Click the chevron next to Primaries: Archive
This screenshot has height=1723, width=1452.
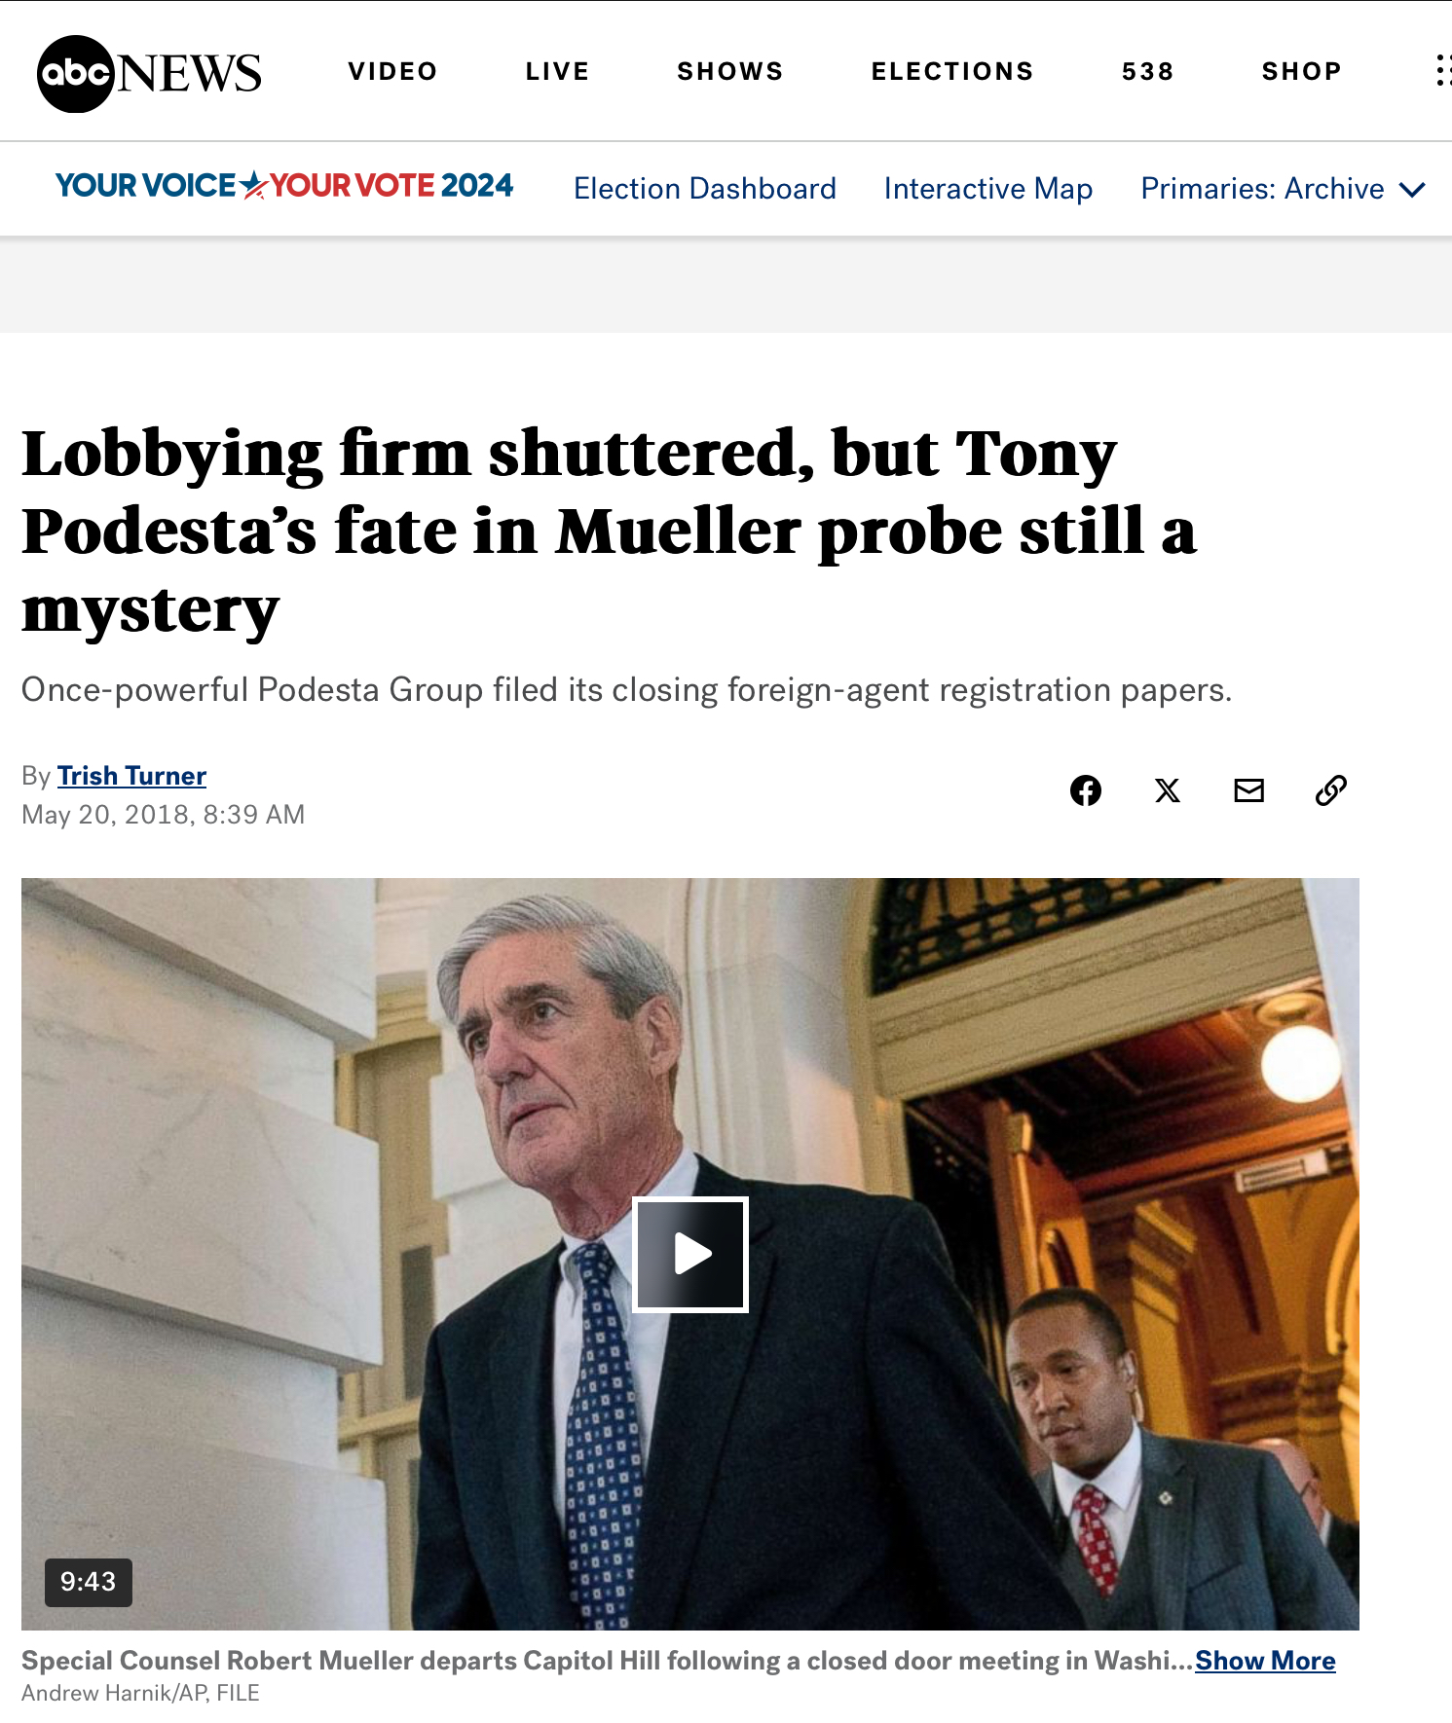[1412, 190]
